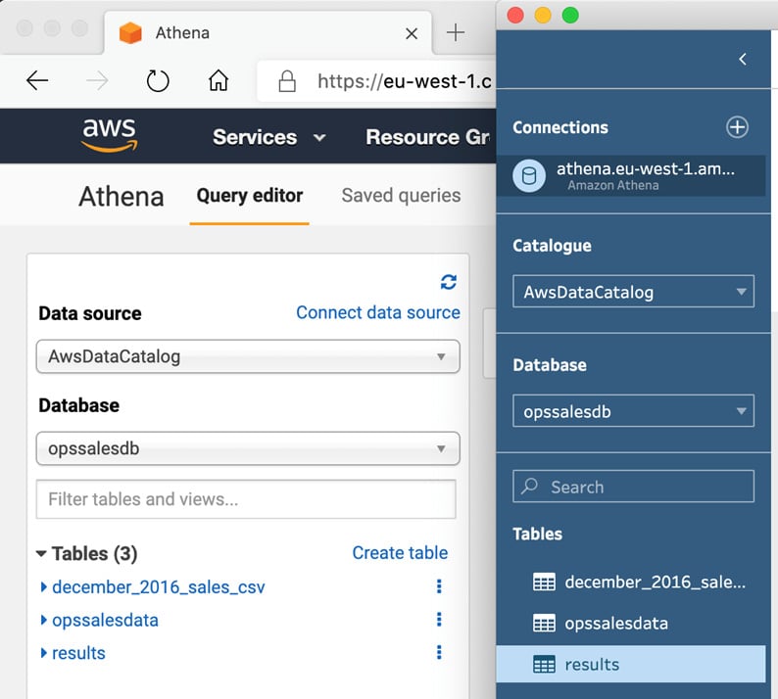778x699 pixels.
Task: Expand the december_2016_sales_csv table row
Action: (44, 587)
